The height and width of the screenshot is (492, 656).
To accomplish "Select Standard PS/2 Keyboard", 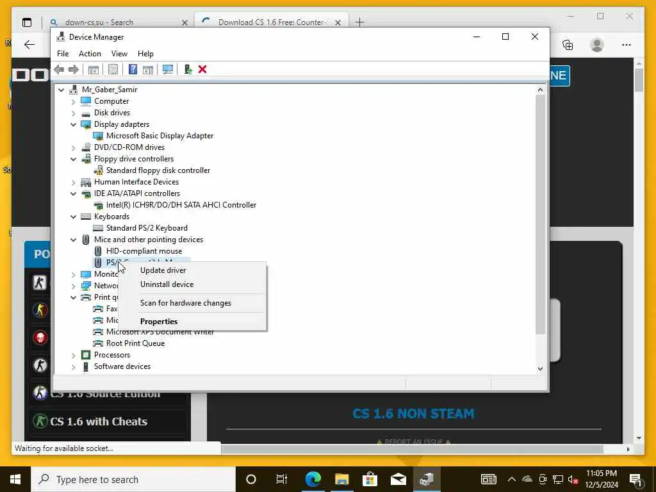I will click(x=147, y=228).
